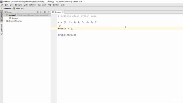The image size is (183, 103).
Task: Open the View menu
Action: 12,5
